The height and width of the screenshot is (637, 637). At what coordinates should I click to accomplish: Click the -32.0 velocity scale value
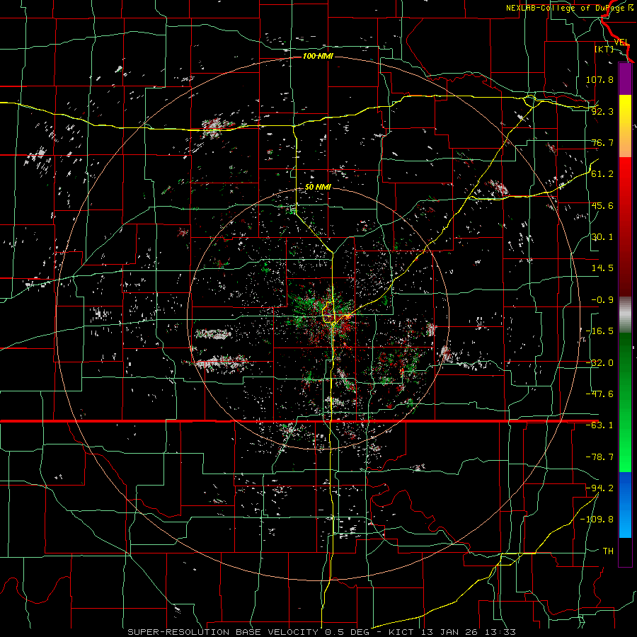(599, 363)
